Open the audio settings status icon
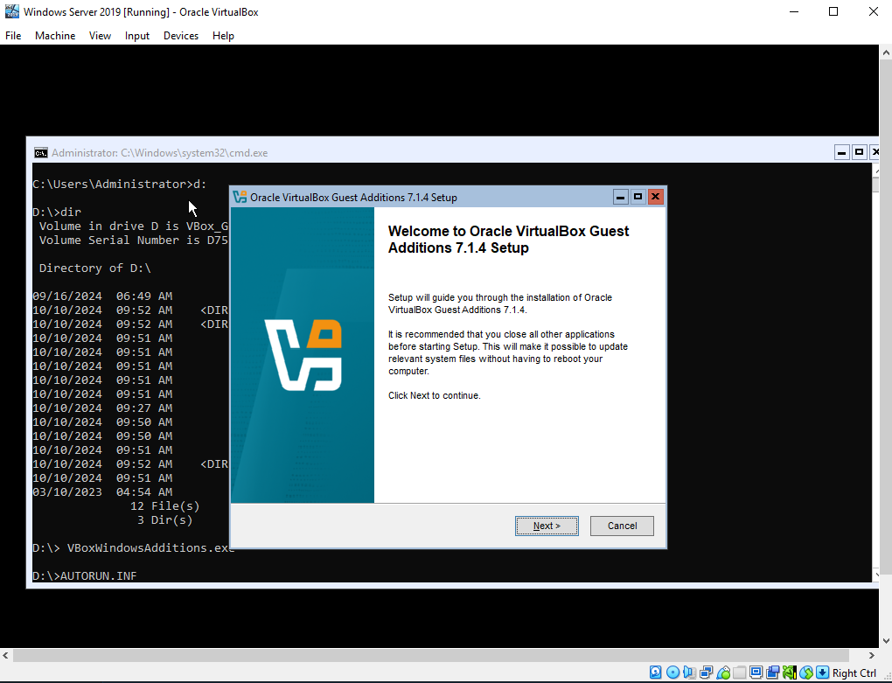The height and width of the screenshot is (683, 892). [689, 673]
